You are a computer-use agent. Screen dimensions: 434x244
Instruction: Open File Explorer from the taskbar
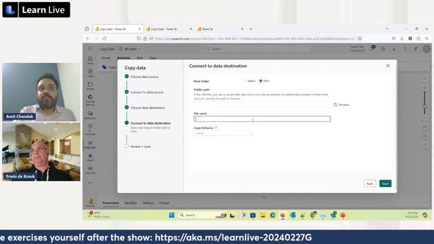pos(262,215)
